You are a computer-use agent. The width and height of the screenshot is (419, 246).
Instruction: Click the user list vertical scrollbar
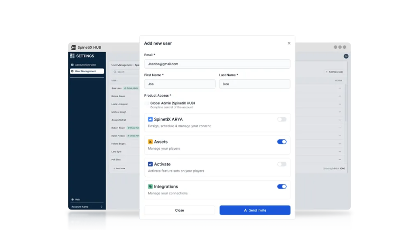click(346, 103)
